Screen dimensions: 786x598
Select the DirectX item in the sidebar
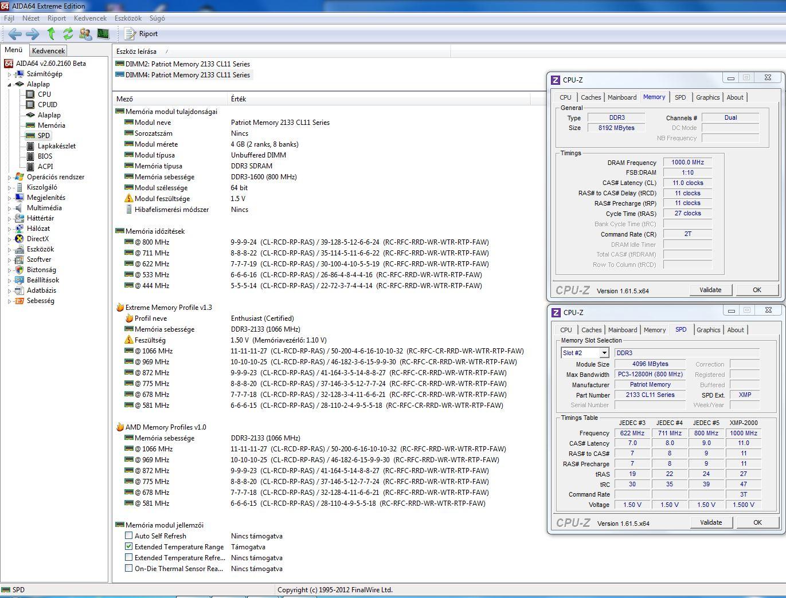coord(37,239)
